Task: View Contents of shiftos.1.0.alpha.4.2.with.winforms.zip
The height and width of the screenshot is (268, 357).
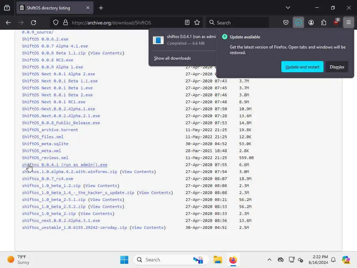Action: pos(138,172)
